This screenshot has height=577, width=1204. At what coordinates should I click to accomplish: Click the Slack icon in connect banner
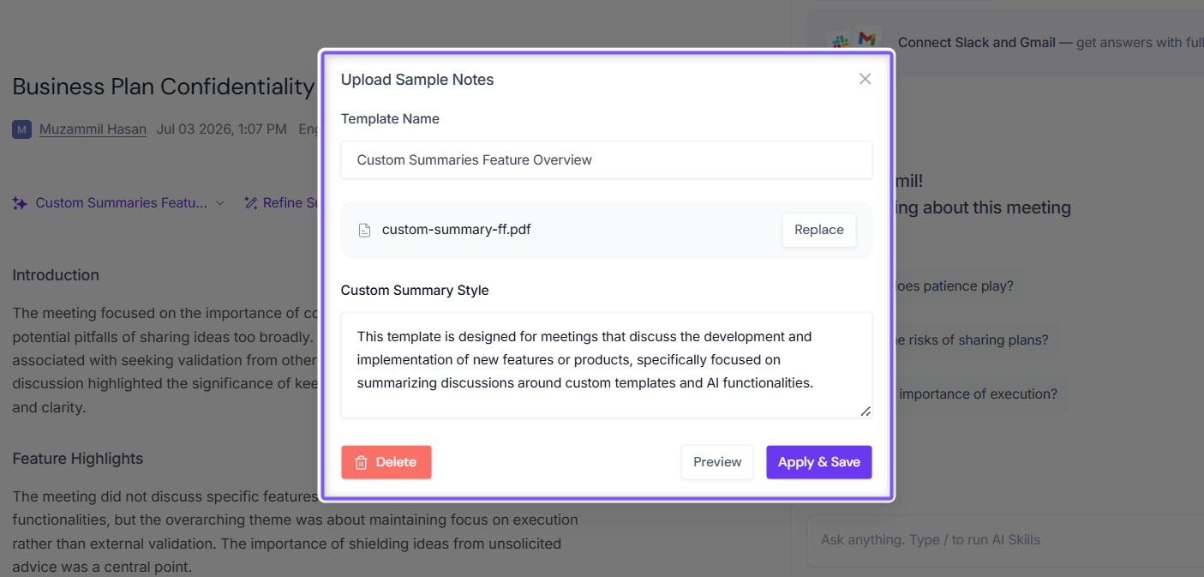[839, 41]
